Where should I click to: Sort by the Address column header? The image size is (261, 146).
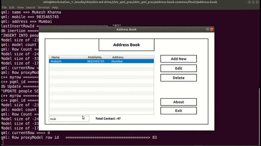pos(130,57)
